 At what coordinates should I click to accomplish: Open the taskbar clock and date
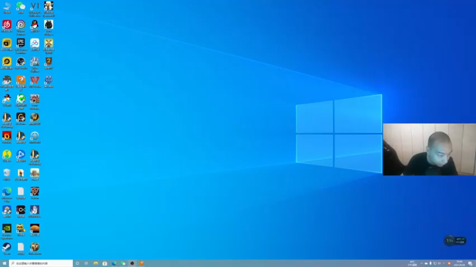[459, 263]
